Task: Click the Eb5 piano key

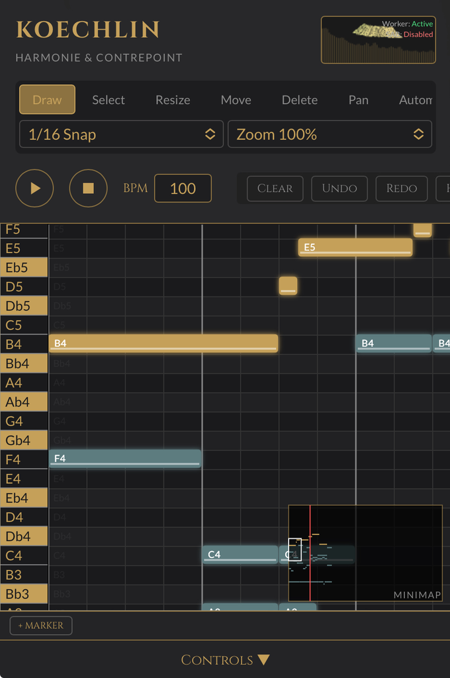Action: [x=24, y=267]
